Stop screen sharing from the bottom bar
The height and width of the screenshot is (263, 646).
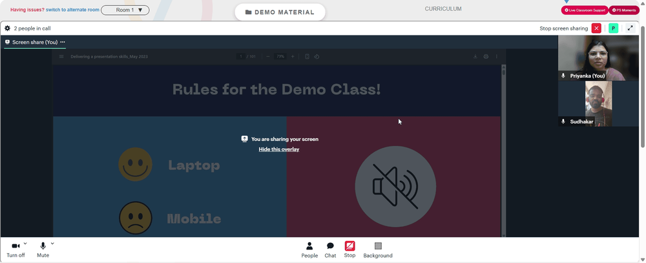coord(349,250)
